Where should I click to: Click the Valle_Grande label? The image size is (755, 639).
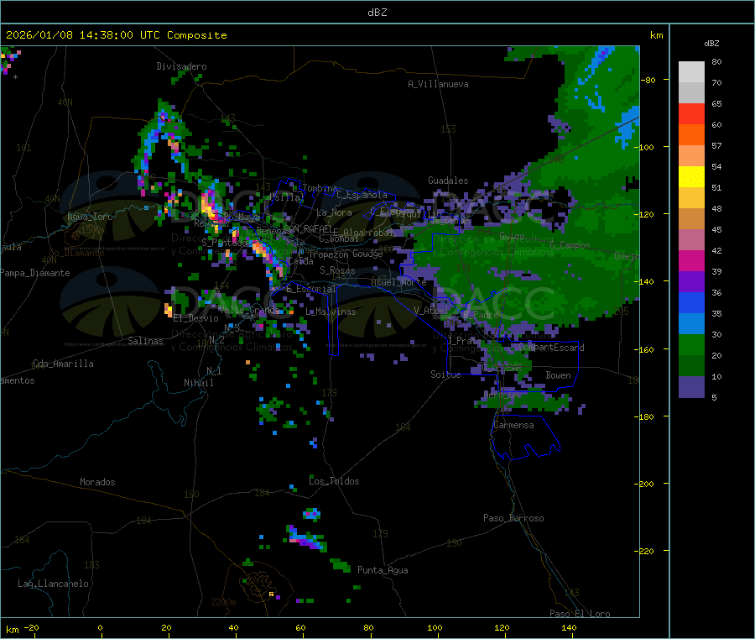click(x=249, y=310)
